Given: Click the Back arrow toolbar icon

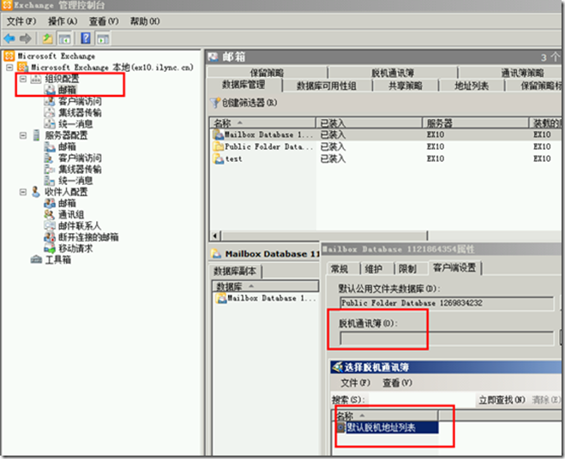Looking at the screenshot, I should pyautogui.click(x=9, y=39).
